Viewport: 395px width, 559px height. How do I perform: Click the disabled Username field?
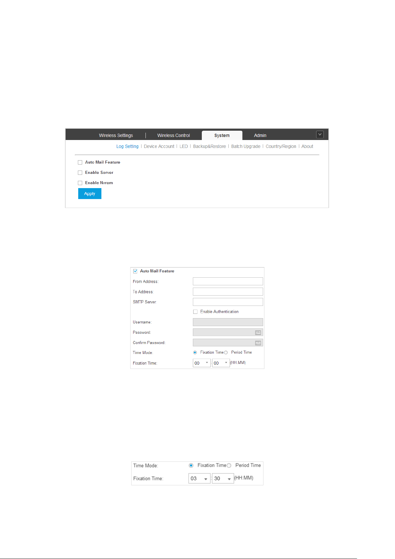228,322
